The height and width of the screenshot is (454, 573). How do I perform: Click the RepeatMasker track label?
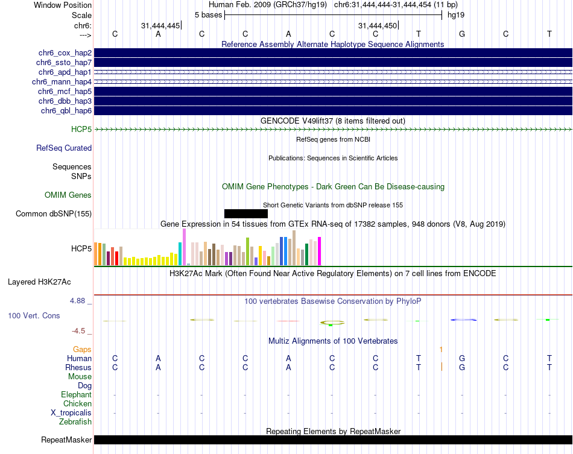click(66, 440)
